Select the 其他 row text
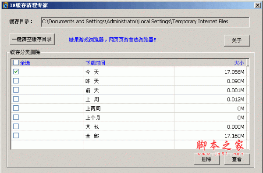Image resolution: width=263 pixels, height=173 pixels. [x=92, y=126]
